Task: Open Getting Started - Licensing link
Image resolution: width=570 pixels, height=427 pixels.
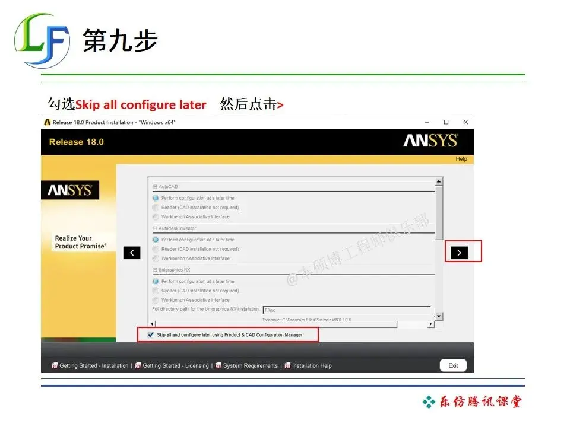Action: [176, 366]
